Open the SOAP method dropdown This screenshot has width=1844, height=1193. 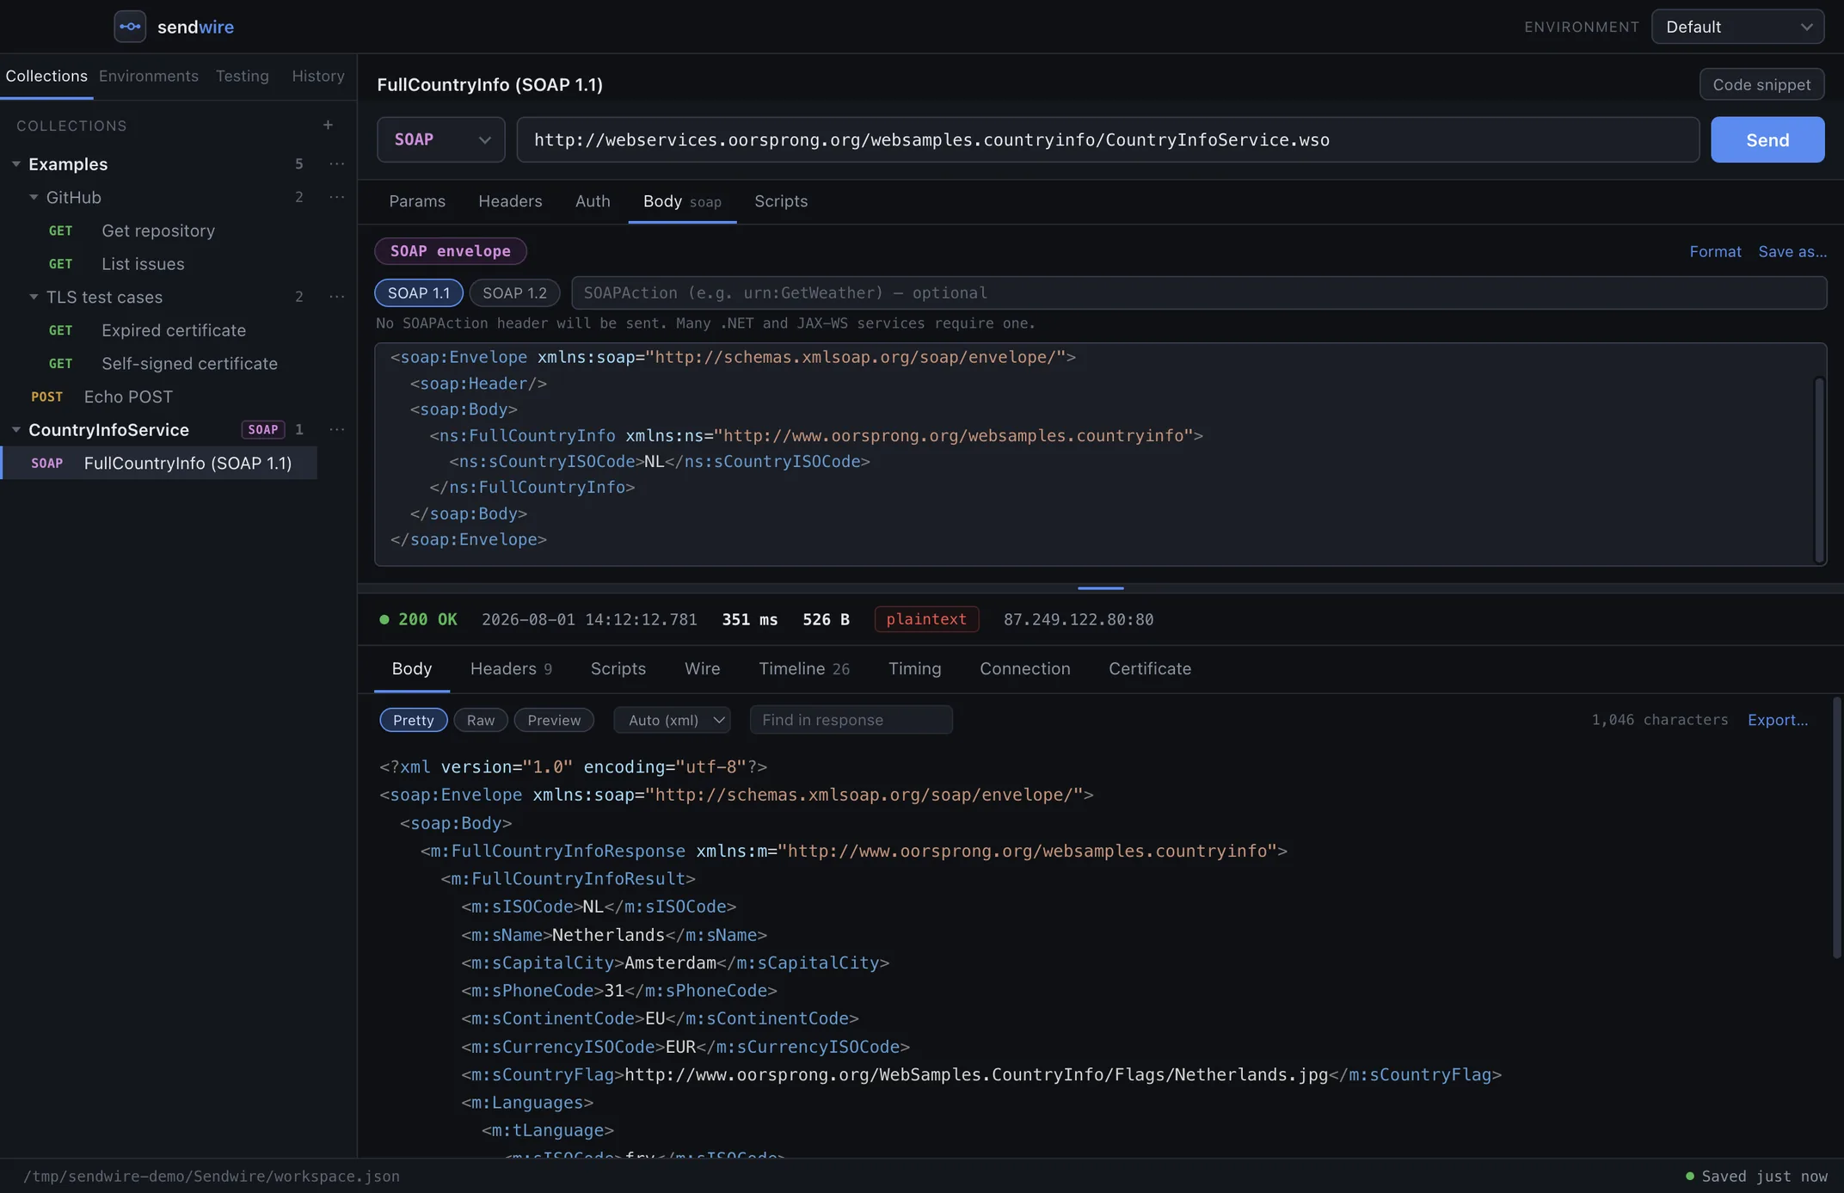tap(440, 140)
